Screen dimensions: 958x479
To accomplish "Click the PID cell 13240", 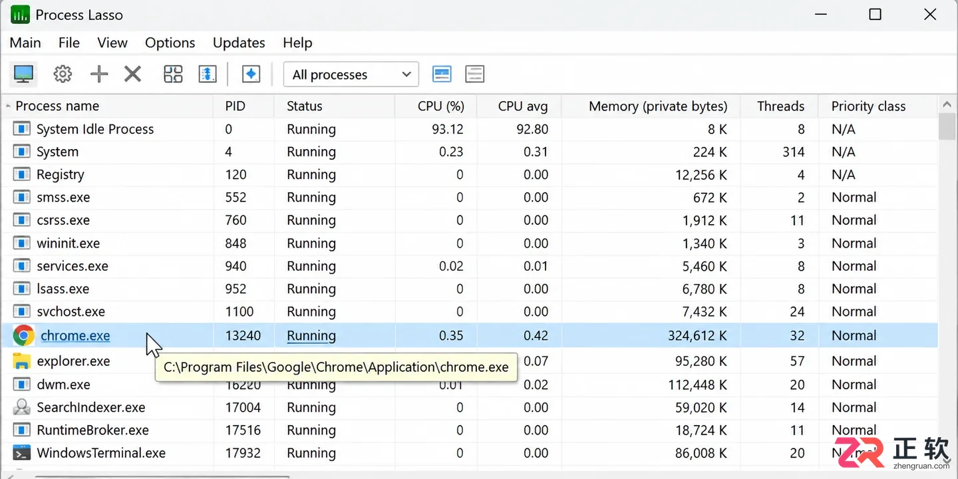I will click(243, 336).
